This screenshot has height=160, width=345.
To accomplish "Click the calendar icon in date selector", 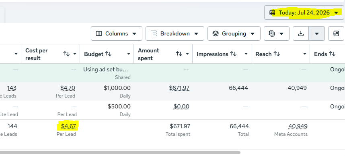I will (272, 12).
